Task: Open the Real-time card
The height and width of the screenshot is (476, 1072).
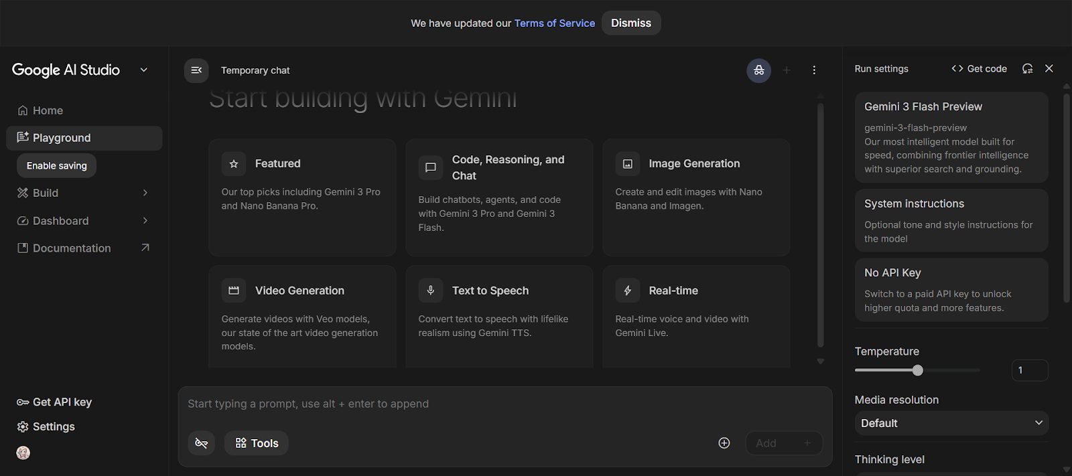Action: pos(695,316)
